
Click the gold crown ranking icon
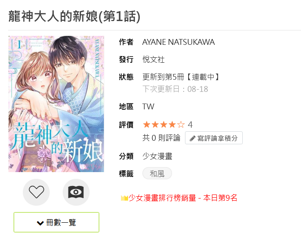125,198
